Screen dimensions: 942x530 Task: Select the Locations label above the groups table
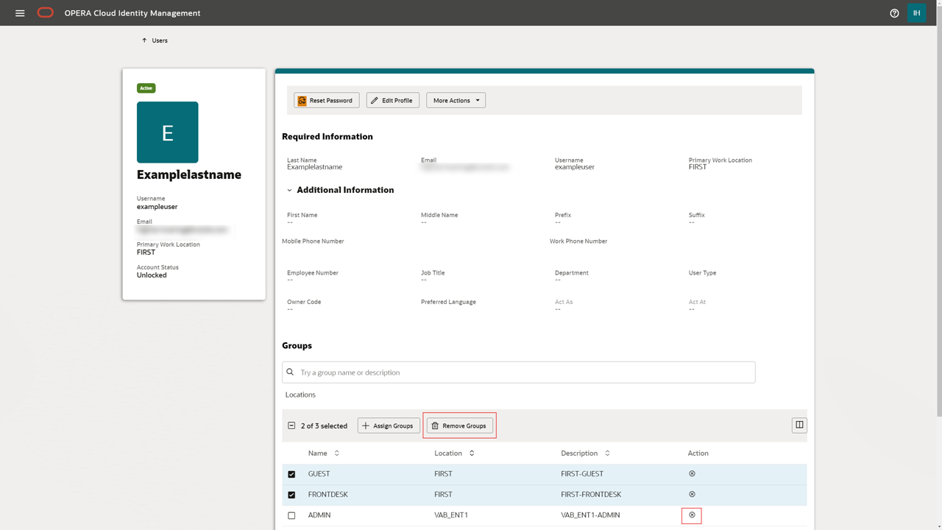point(300,395)
